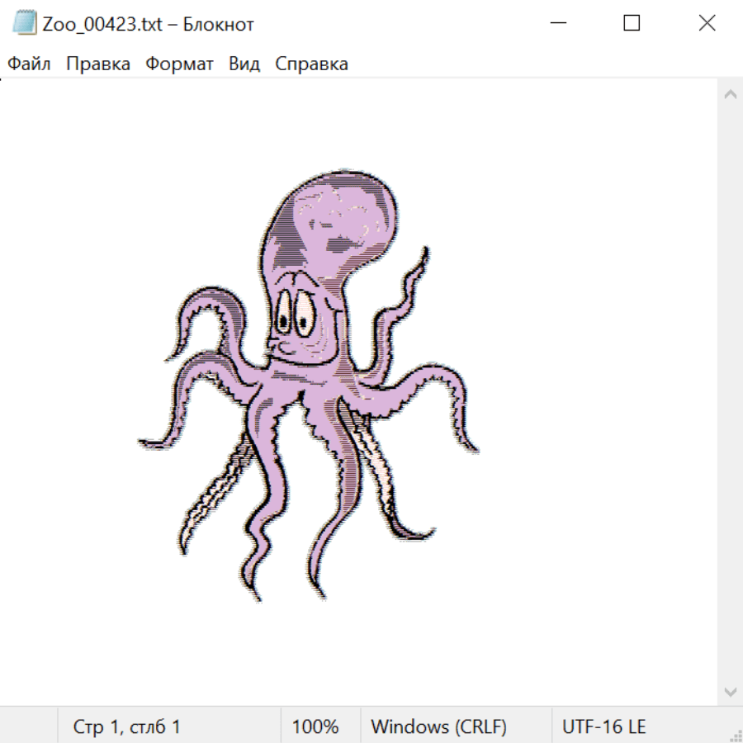
Task: Close the Zoo_00423.txt window
Action: [x=707, y=23]
